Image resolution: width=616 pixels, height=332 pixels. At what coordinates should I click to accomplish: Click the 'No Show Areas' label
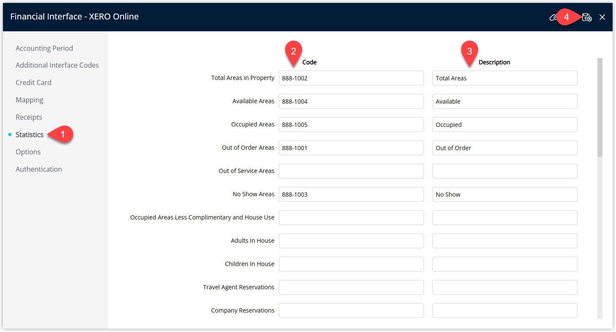click(253, 194)
